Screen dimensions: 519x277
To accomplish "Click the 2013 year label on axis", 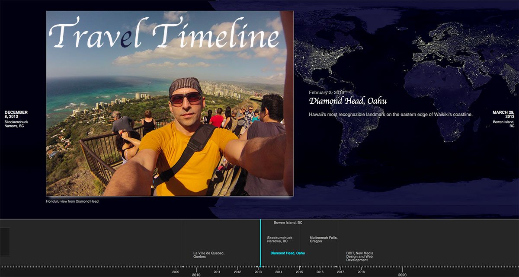I will point(258,272).
